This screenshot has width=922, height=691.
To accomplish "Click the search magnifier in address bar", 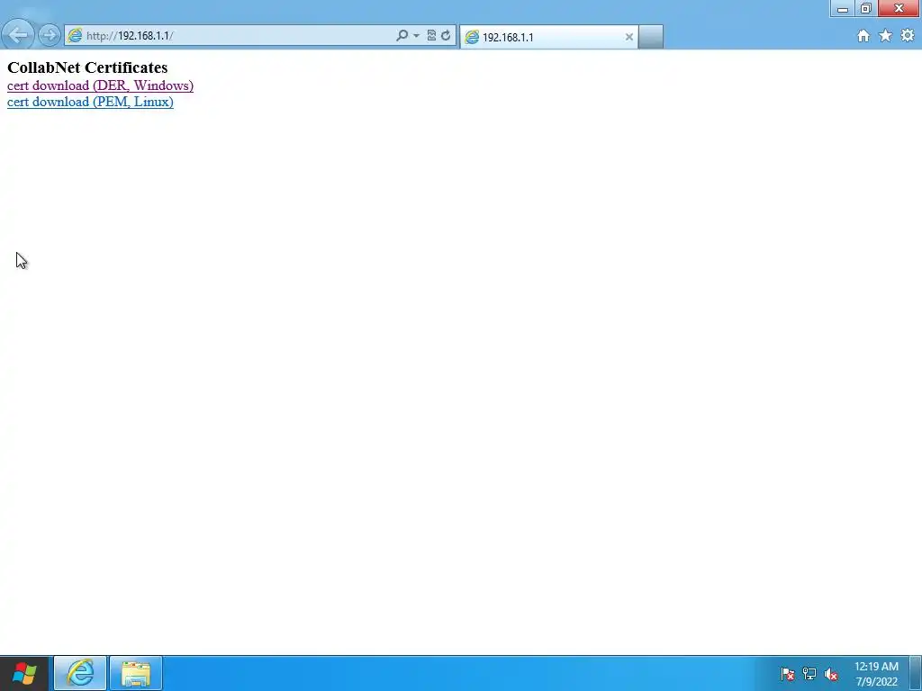I will tap(402, 35).
